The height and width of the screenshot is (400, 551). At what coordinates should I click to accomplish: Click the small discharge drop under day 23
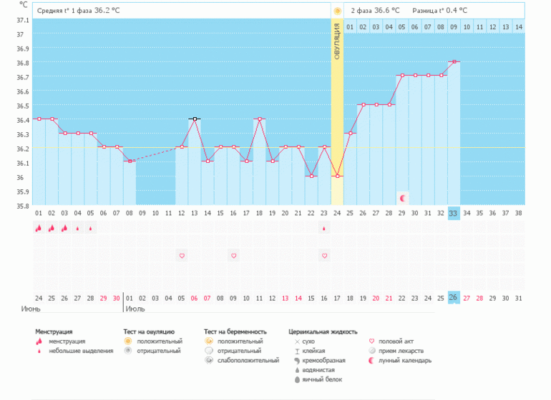(x=324, y=229)
